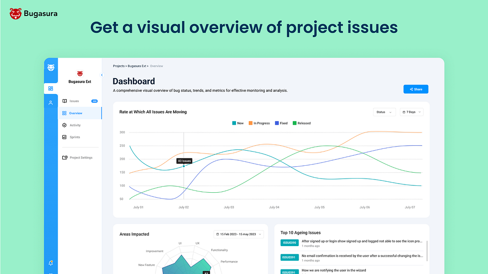Click the 300 y-axis value
Image resolution: width=488 pixels, height=274 pixels.
point(122,132)
